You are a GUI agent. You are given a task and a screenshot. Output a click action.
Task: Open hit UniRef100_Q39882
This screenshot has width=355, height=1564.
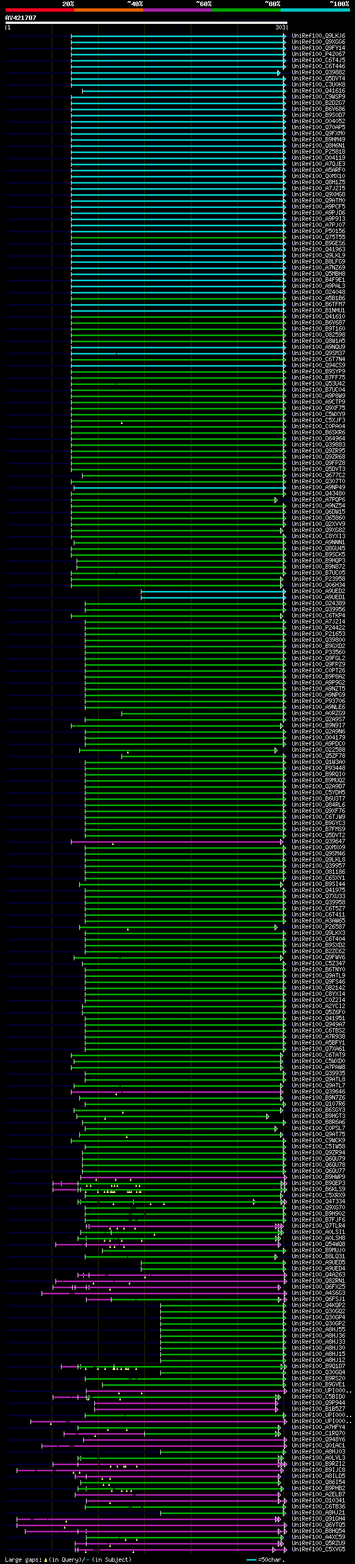pos(318,72)
